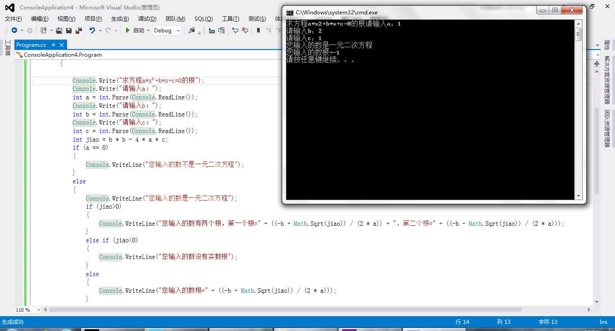Open the 工具箱 side panel tab

(8, 48)
